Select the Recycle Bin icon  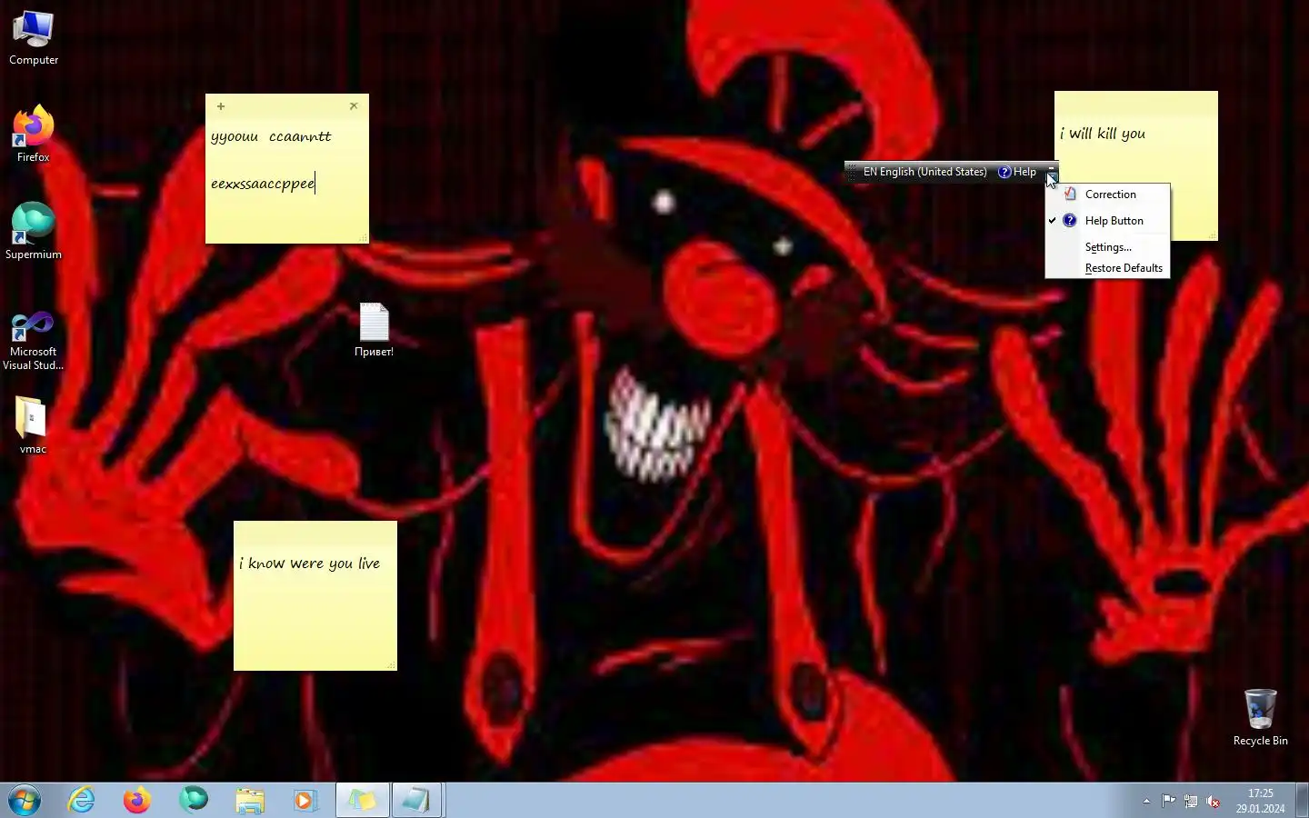(1260, 718)
